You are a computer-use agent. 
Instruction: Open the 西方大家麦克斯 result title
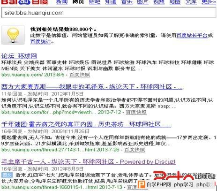(x=92, y=87)
